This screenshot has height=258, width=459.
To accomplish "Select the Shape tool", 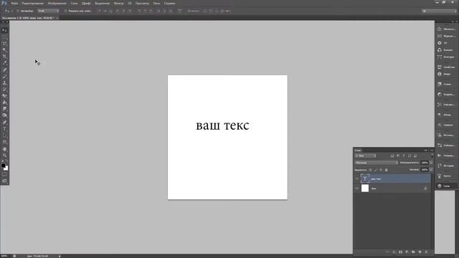I will point(4,142).
